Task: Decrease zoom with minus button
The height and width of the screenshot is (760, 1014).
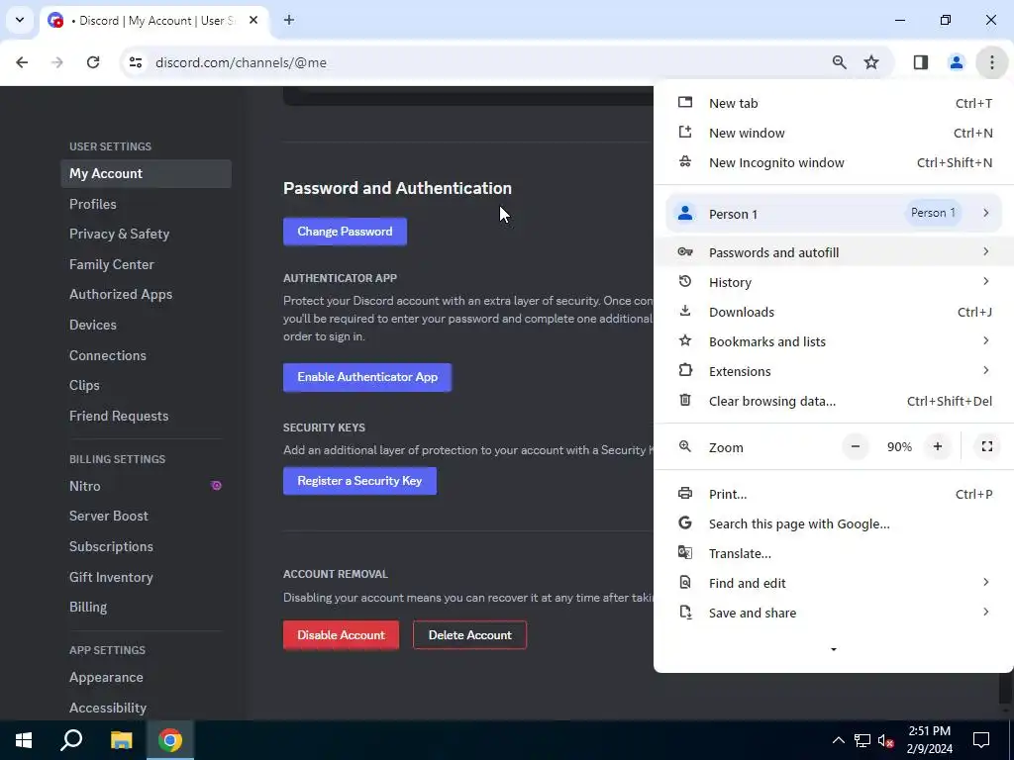Action: pyautogui.click(x=856, y=446)
